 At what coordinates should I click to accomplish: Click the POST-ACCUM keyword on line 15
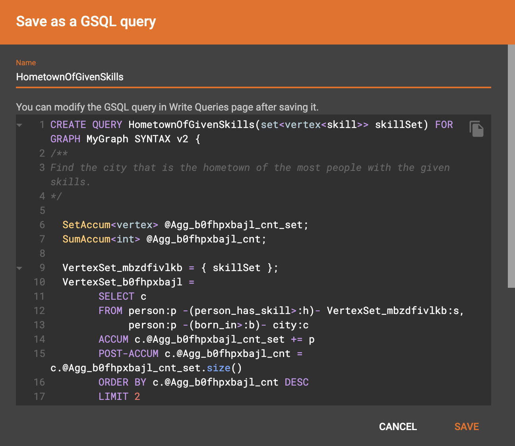click(128, 354)
